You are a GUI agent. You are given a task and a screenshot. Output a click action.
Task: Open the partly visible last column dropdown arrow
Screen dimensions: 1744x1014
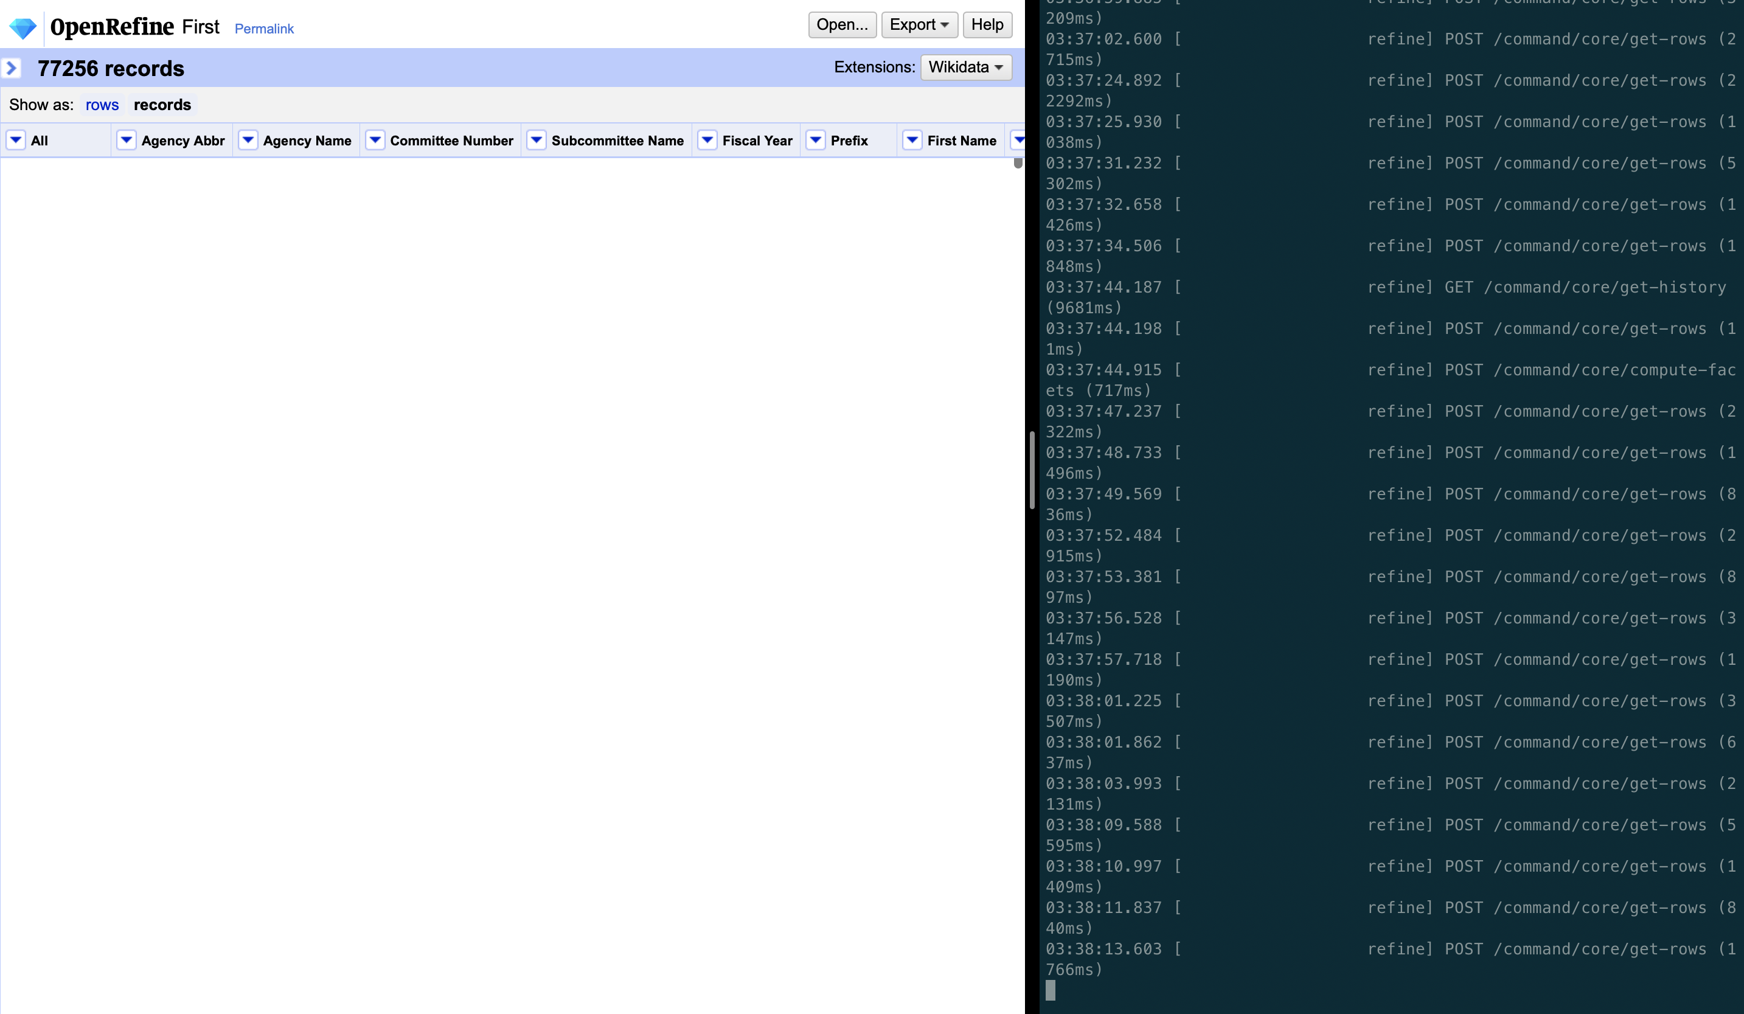[x=1018, y=141]
